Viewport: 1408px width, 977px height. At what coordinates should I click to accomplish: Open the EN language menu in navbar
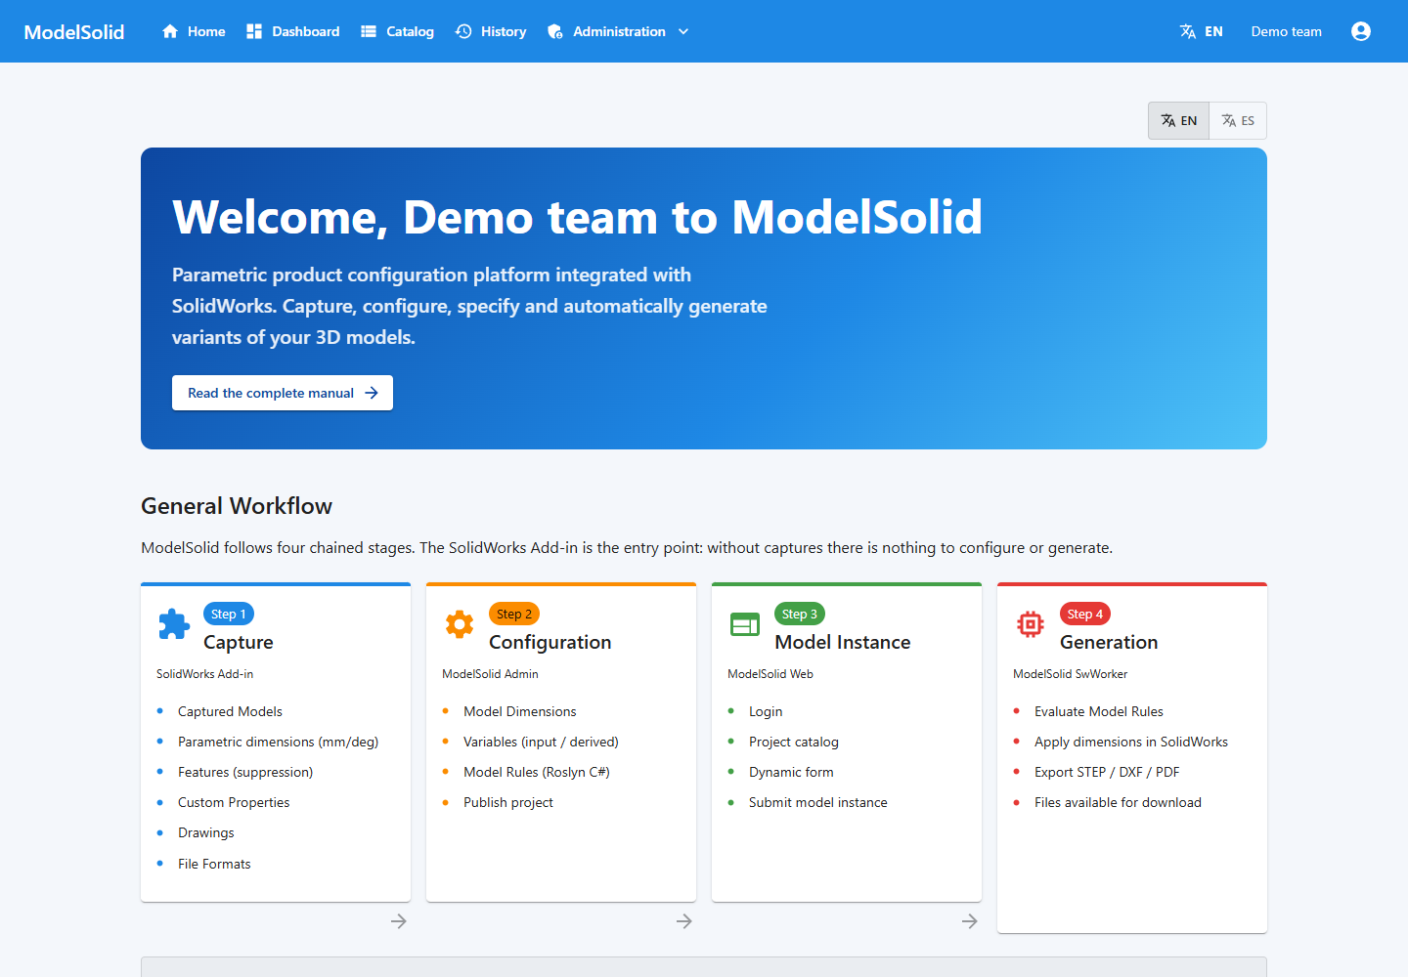click(1202, 31)
